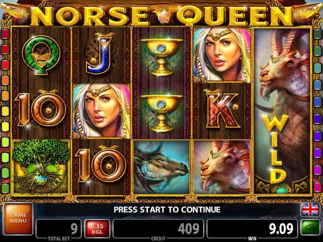Select the bottom pink payline marker on right
Viewport: 323px width, 242px height.
coord(317,187)
